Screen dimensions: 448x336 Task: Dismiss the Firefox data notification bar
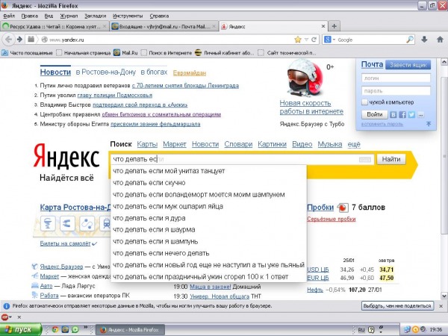pyautogui.click(x=441, y=305)
